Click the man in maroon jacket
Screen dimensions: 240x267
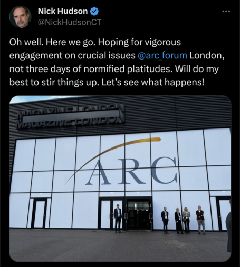[x=200, y=220]
